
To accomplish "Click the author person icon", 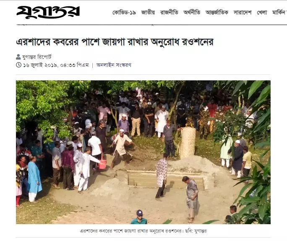I will coord(18,57).
